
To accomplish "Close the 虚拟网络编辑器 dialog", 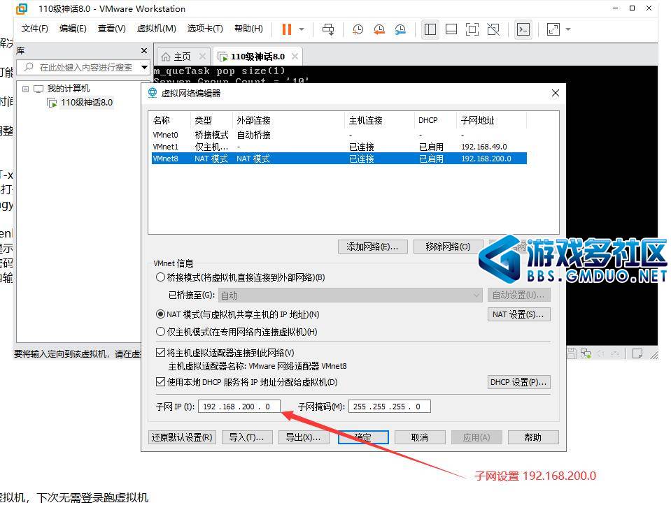I will pyautogui.click(x=556, y=93).
